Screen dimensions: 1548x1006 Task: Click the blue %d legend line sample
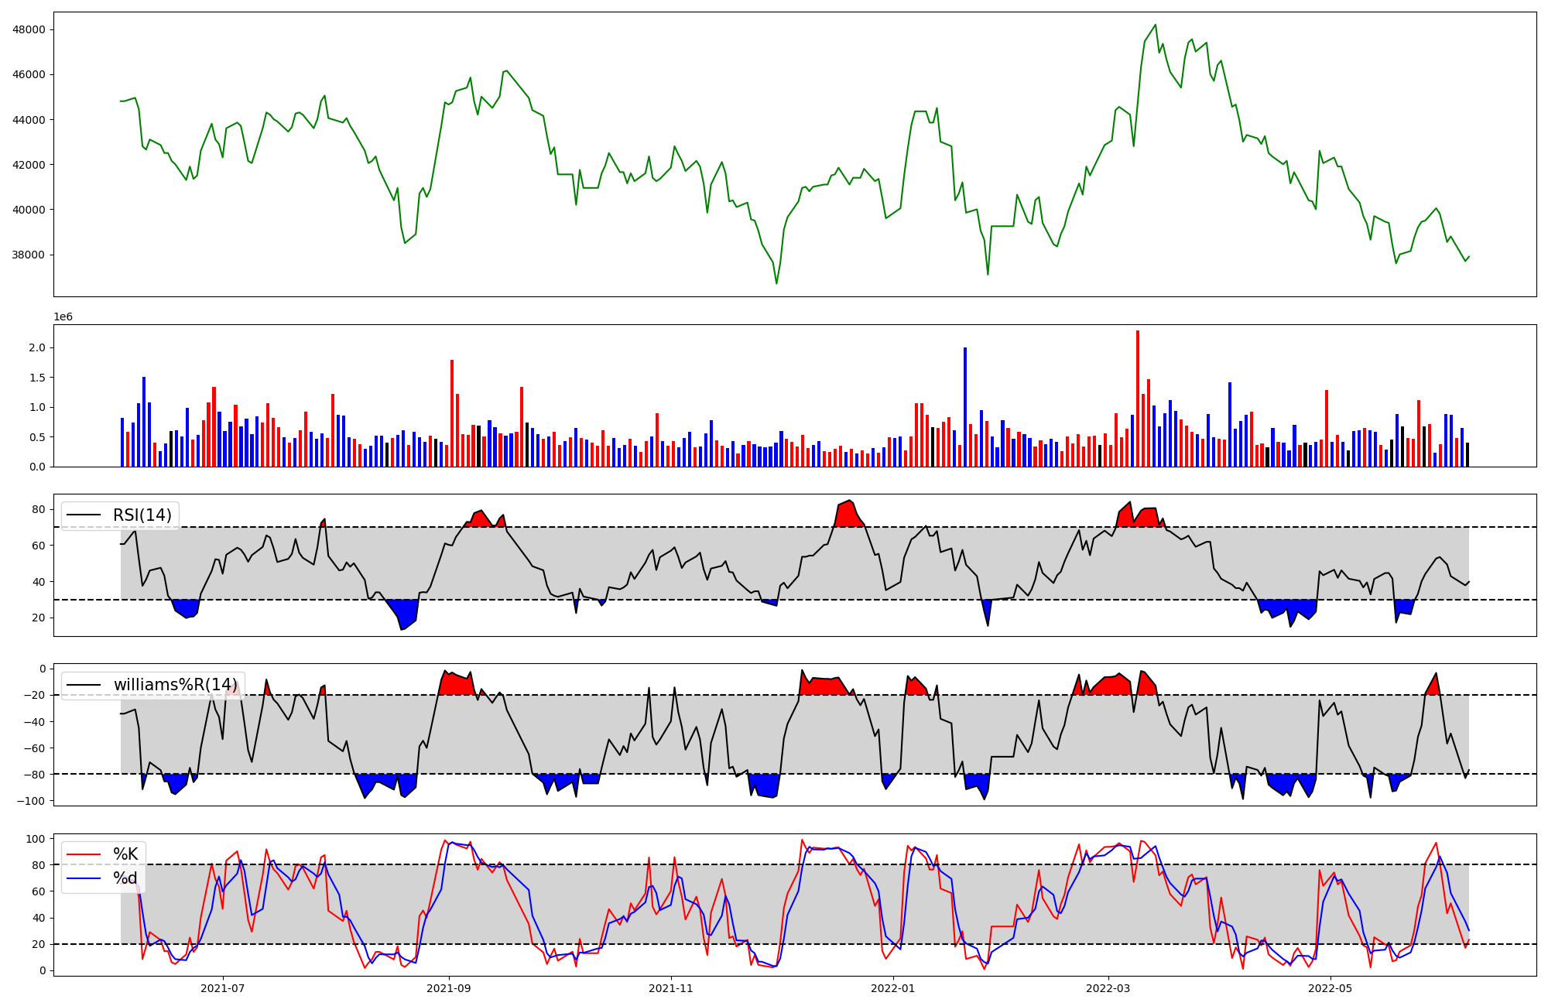pos(84,878)
